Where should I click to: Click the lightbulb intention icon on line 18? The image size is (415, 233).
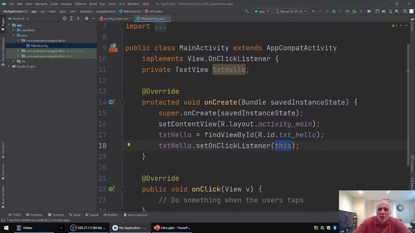coord(129,145)
